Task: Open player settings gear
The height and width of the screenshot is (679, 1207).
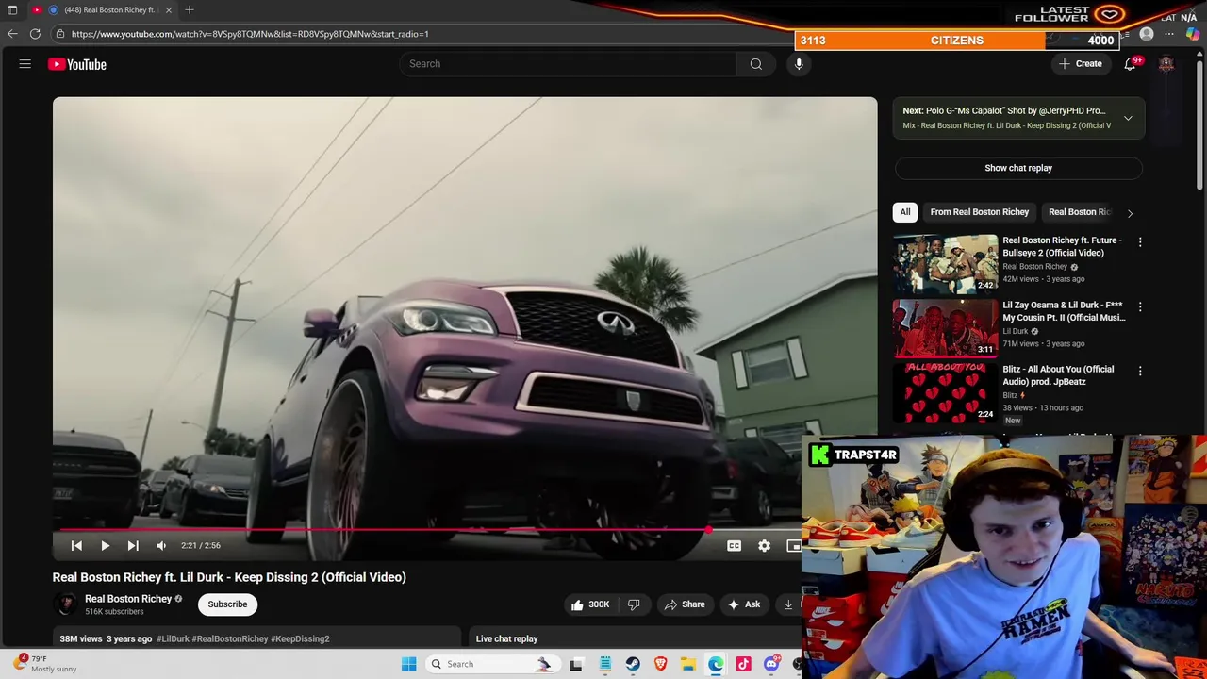Action: click(x=764, y=545)
